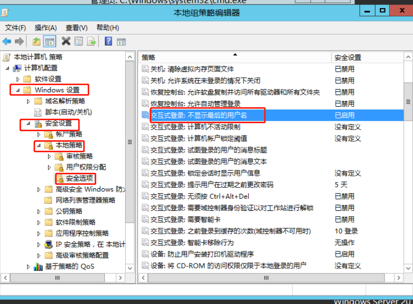This screenshot has width=413, height=304.
Task: Click the blue Help question-mark icon
Action: click(108, 42)
